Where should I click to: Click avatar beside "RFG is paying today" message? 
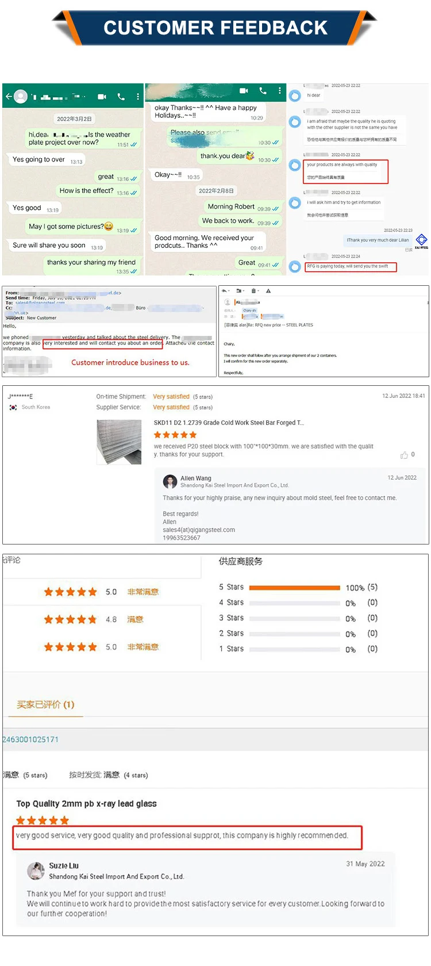(295, 266)
